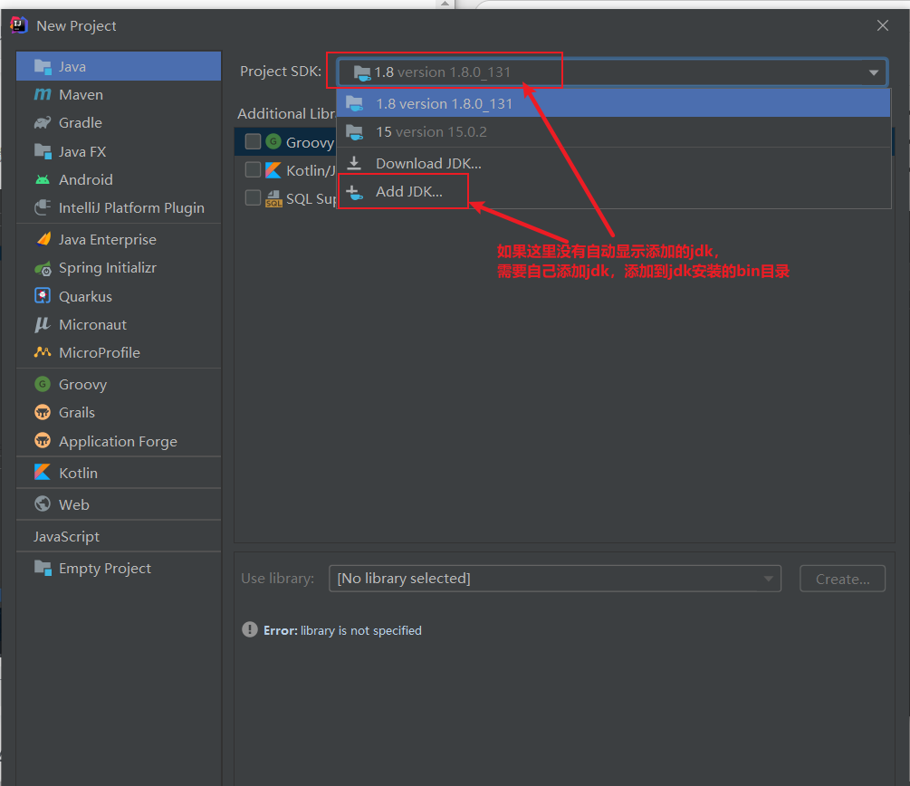Click the Micronaut mu icon

click(x=43, y=324)
